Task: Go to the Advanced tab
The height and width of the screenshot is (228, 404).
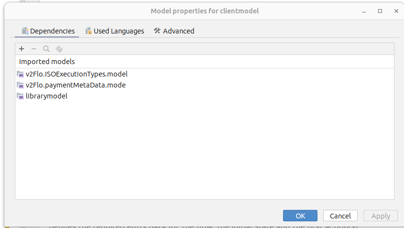Action: (174, 31)
